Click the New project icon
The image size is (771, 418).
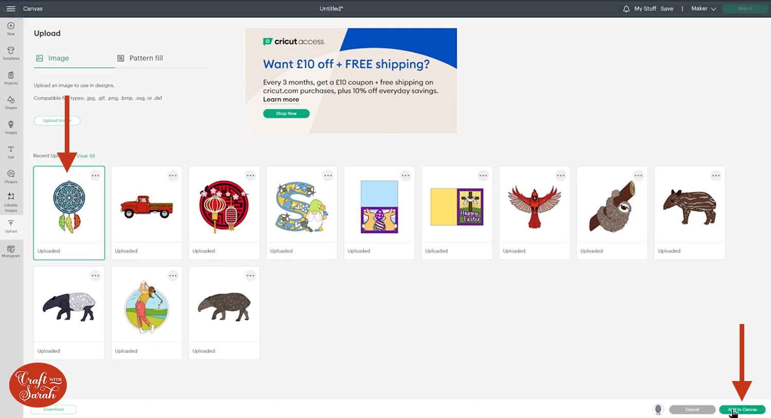(x=11, y=28)
